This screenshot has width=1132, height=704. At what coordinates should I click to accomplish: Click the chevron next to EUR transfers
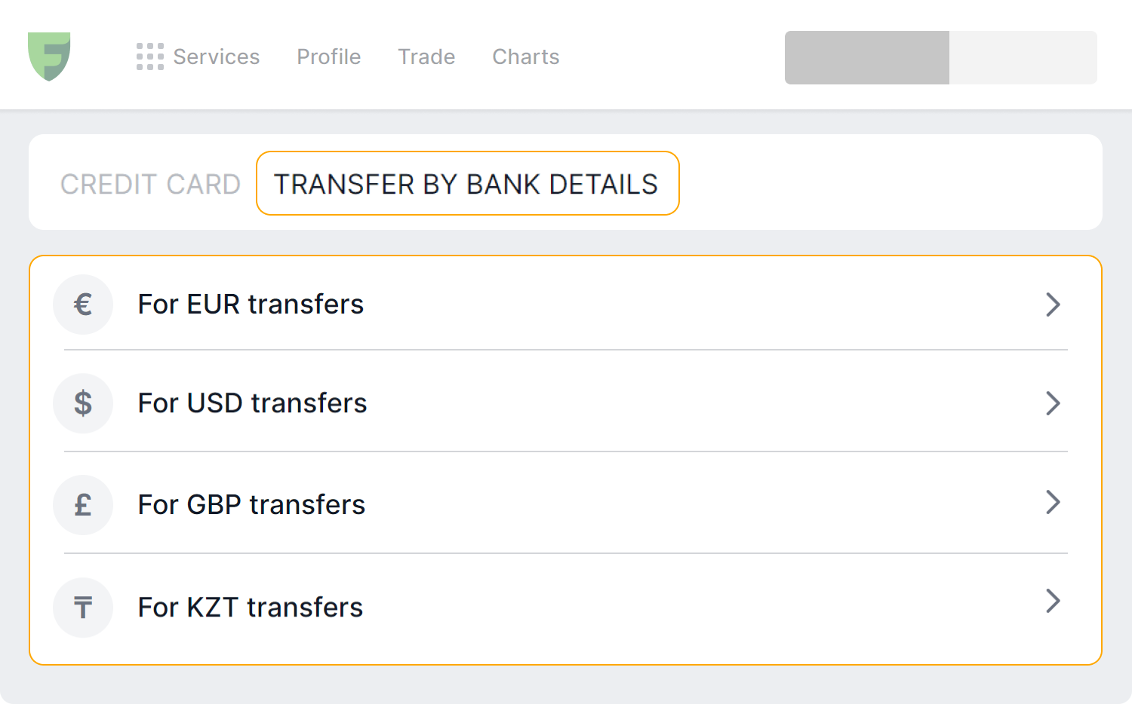[x=1054, y=305]
